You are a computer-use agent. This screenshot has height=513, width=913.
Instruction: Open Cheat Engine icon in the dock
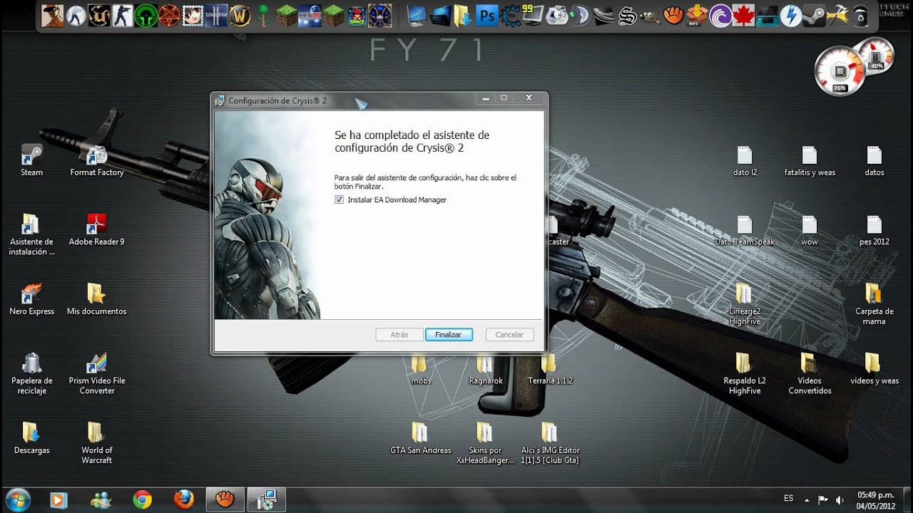tap(510, 16)
